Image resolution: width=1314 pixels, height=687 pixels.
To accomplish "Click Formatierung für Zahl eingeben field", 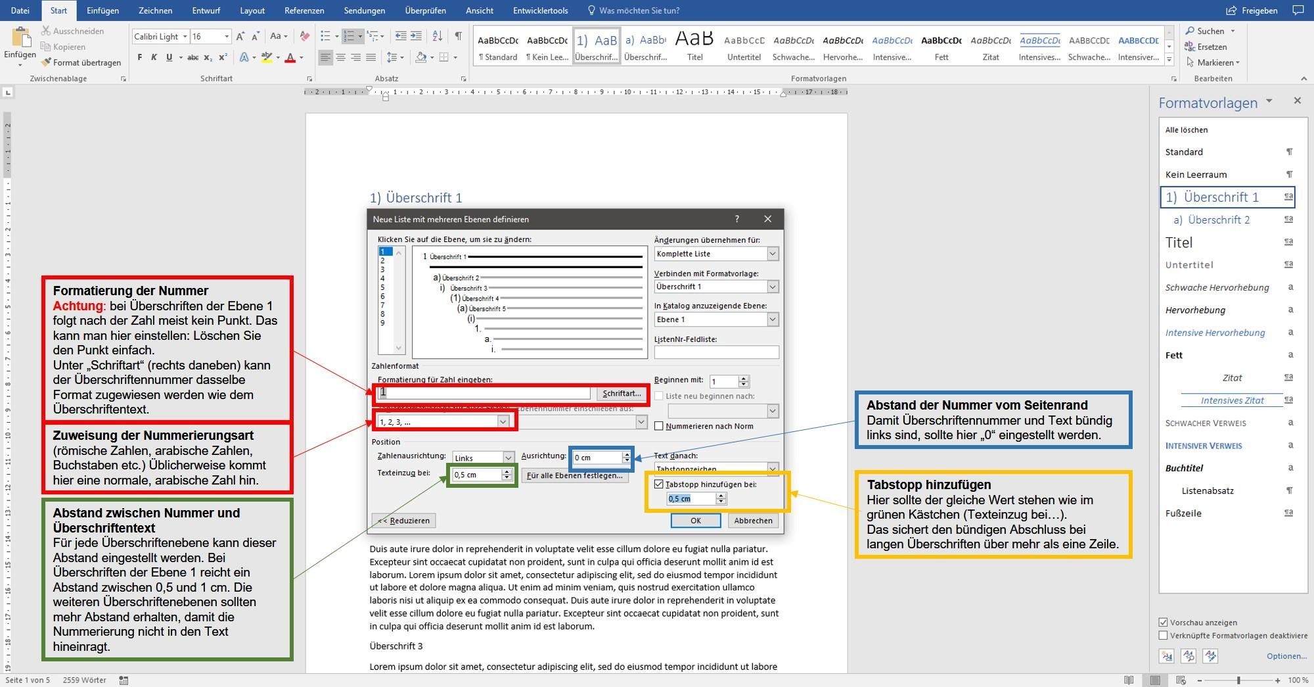I will point(484,393).
